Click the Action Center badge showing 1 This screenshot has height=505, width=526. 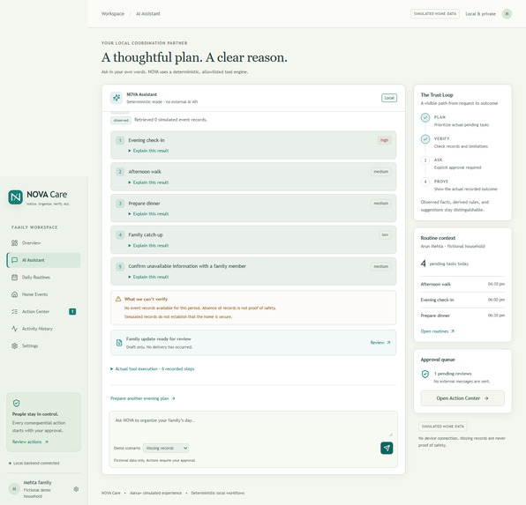point(72,312)
